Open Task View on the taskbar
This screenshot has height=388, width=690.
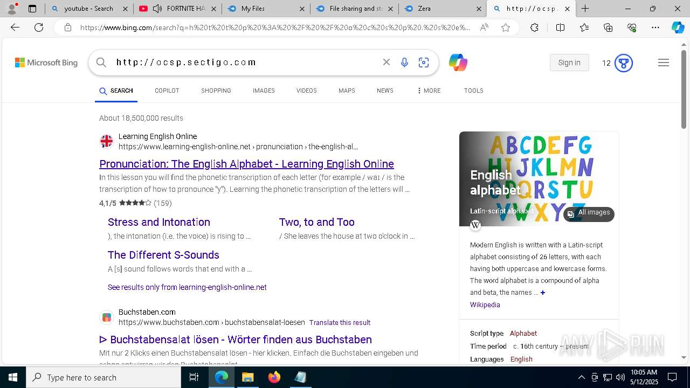click(194, 377)
